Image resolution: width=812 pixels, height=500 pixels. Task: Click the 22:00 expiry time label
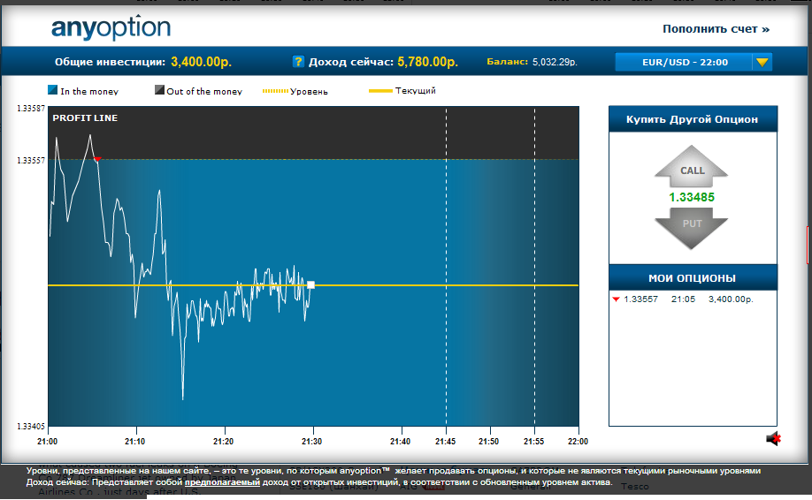tap(578, 441)
